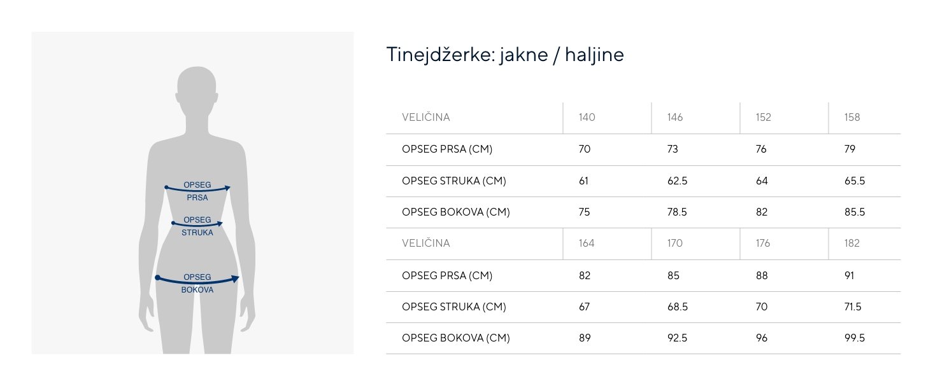
Task: Select size 158 column header
Action: [x=851, y=117]
